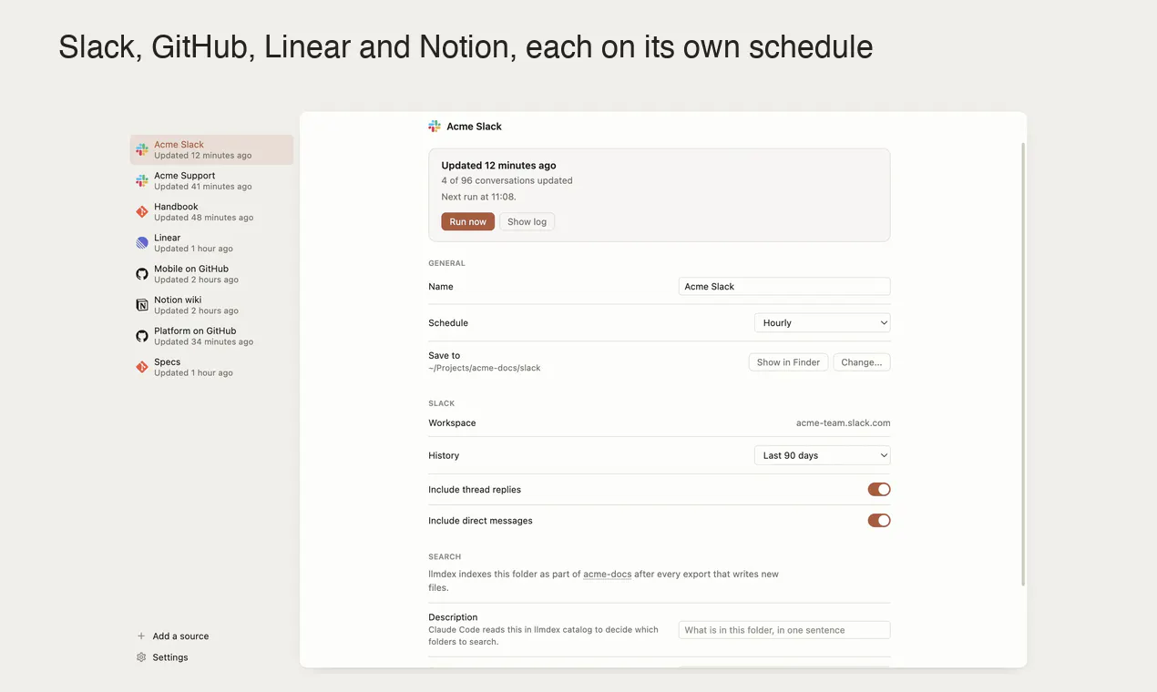
Task: Click the Show log button
Action: pos(527,221)
